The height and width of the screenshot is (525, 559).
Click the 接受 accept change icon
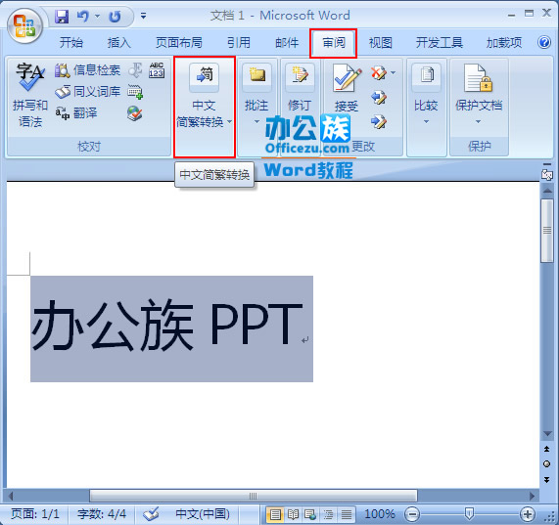click(x=346, y=79)
